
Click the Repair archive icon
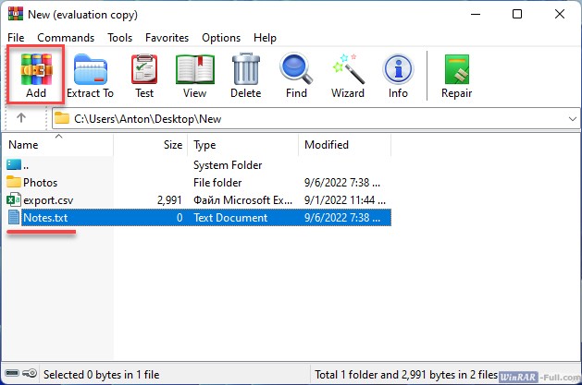tap(457, 76)
